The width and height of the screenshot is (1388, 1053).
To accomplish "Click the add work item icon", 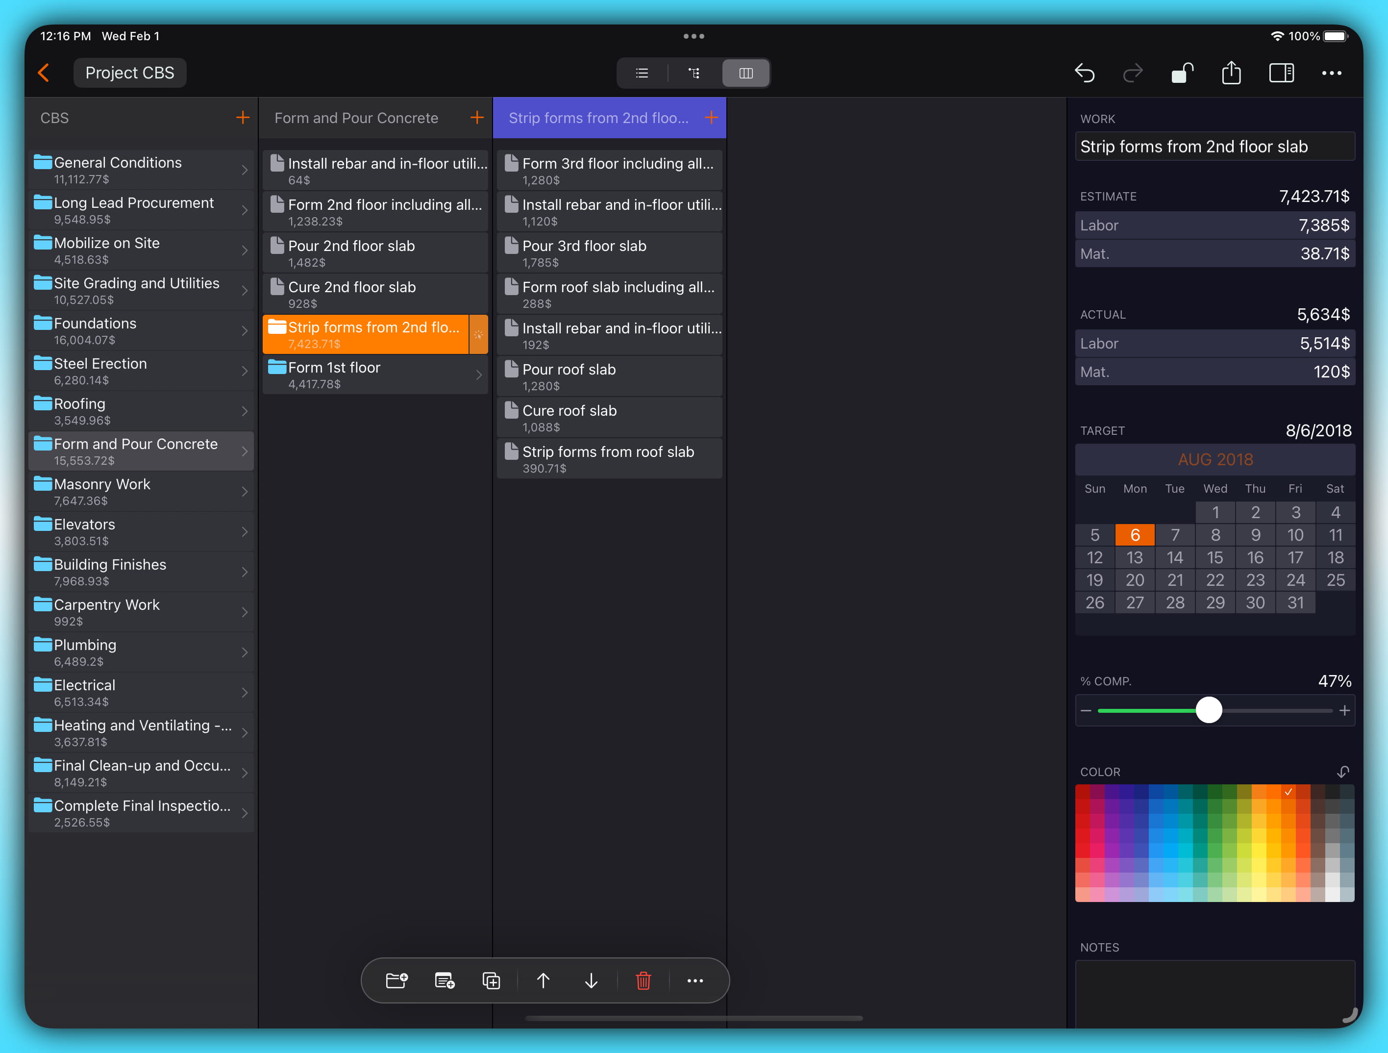I will [x=444, y=980].
